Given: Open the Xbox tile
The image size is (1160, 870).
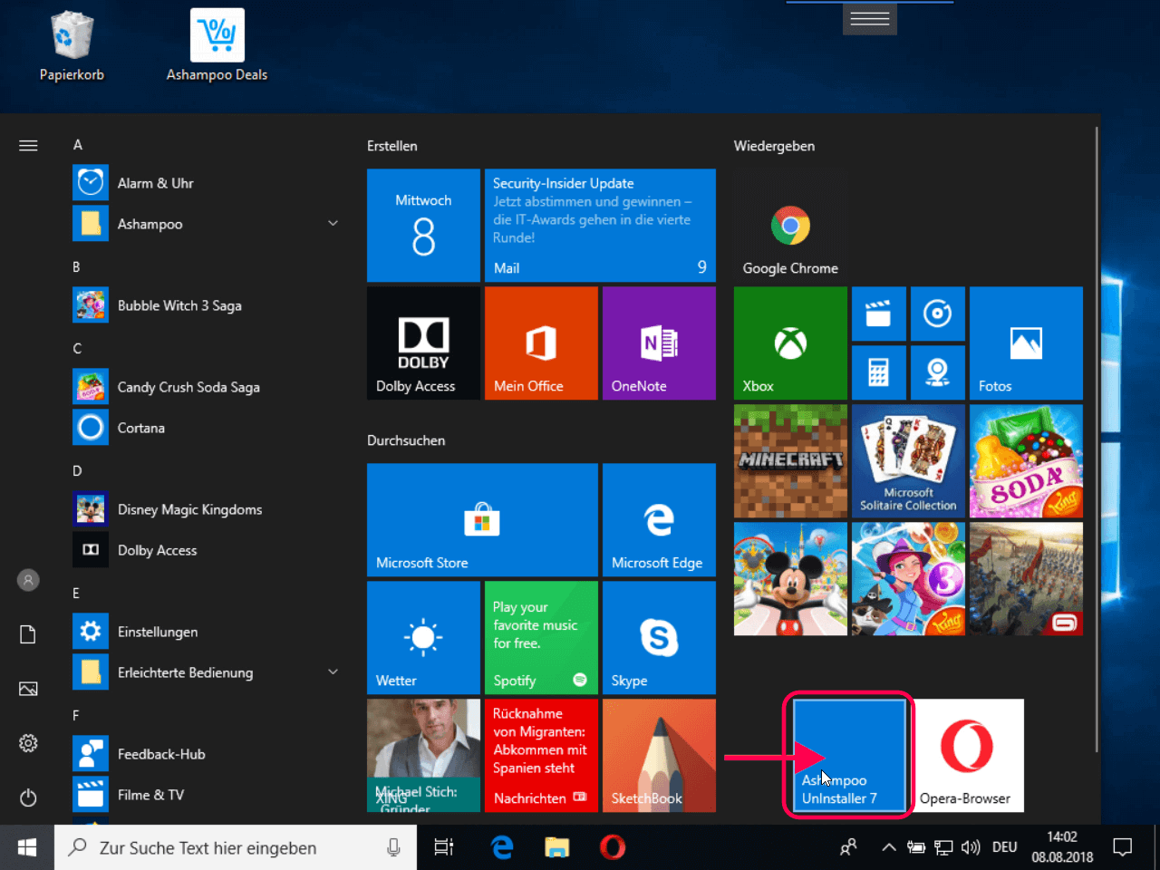Looking at the screenshot, I should coord(790,343).
